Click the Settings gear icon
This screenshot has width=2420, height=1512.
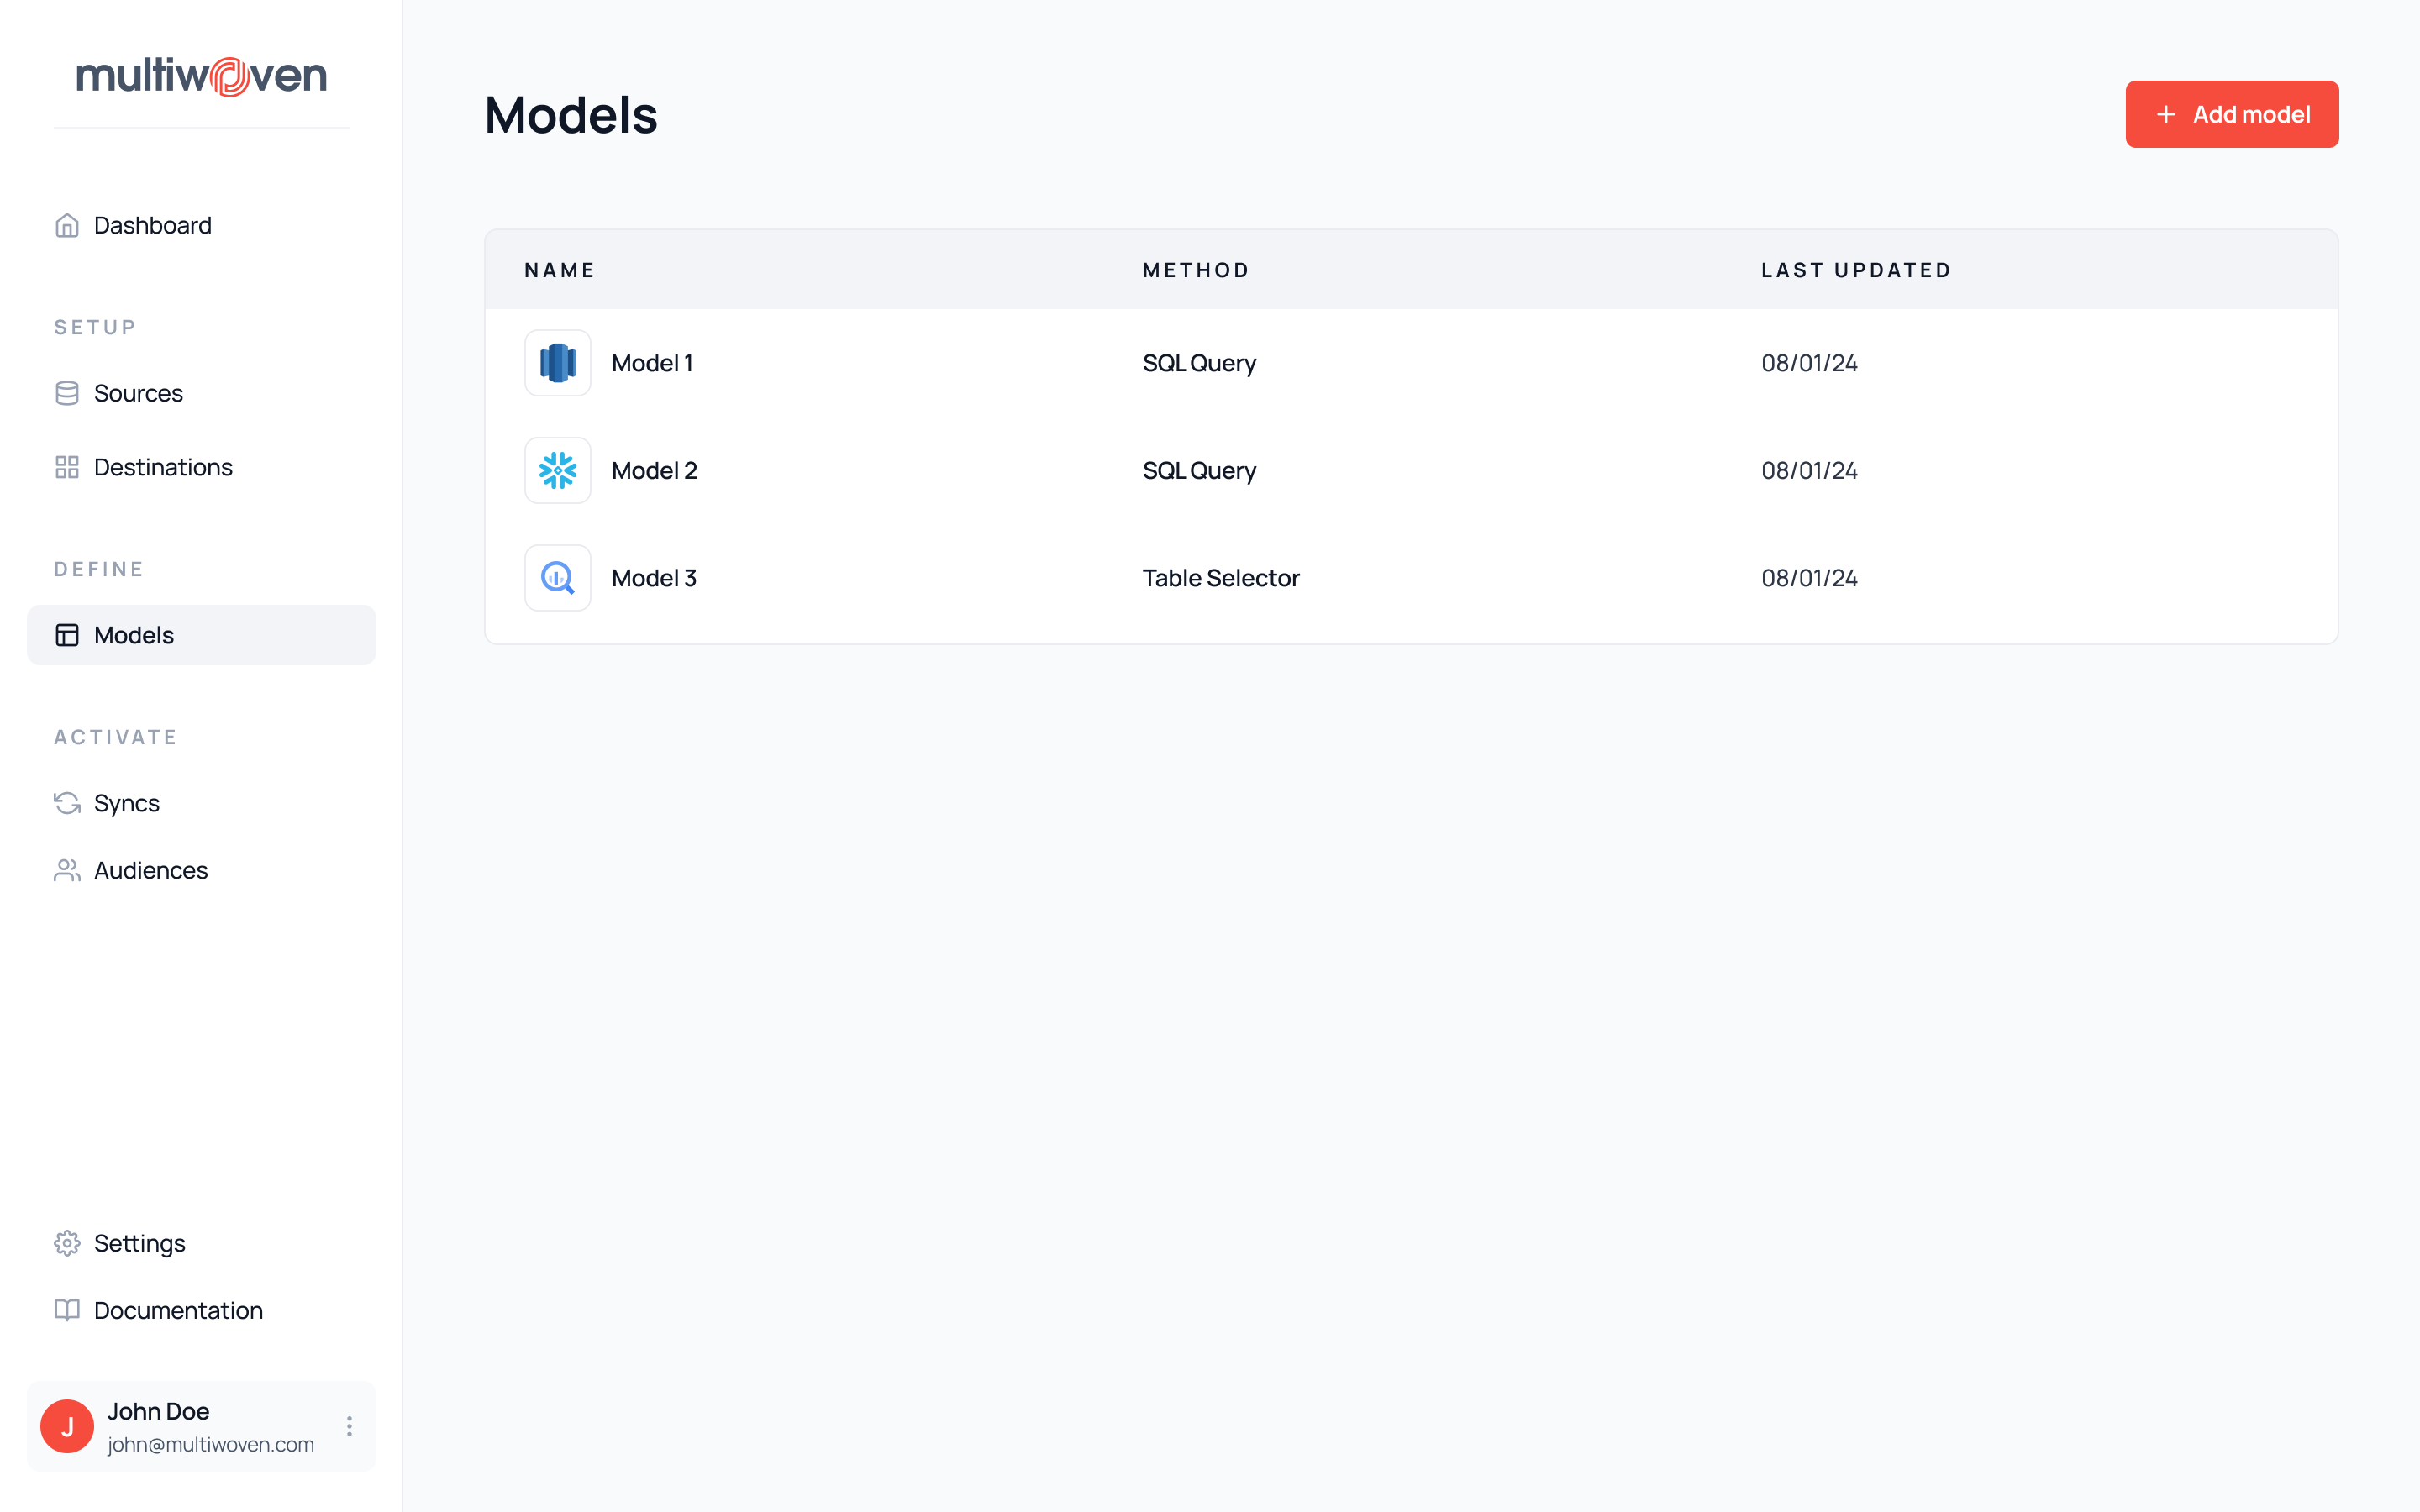(x=67, y=1243)
